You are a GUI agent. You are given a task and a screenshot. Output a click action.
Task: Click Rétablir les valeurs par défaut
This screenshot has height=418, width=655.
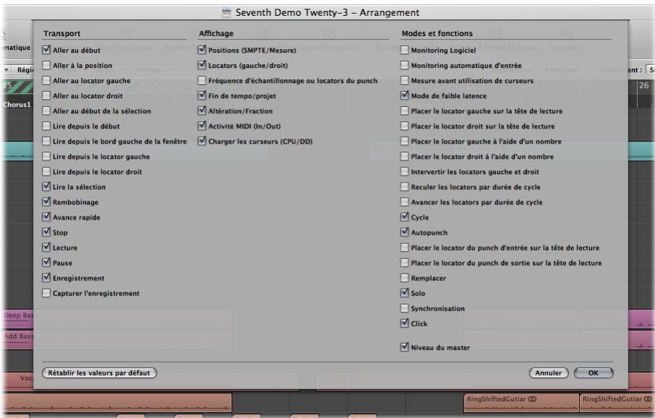tap(100, 373)
